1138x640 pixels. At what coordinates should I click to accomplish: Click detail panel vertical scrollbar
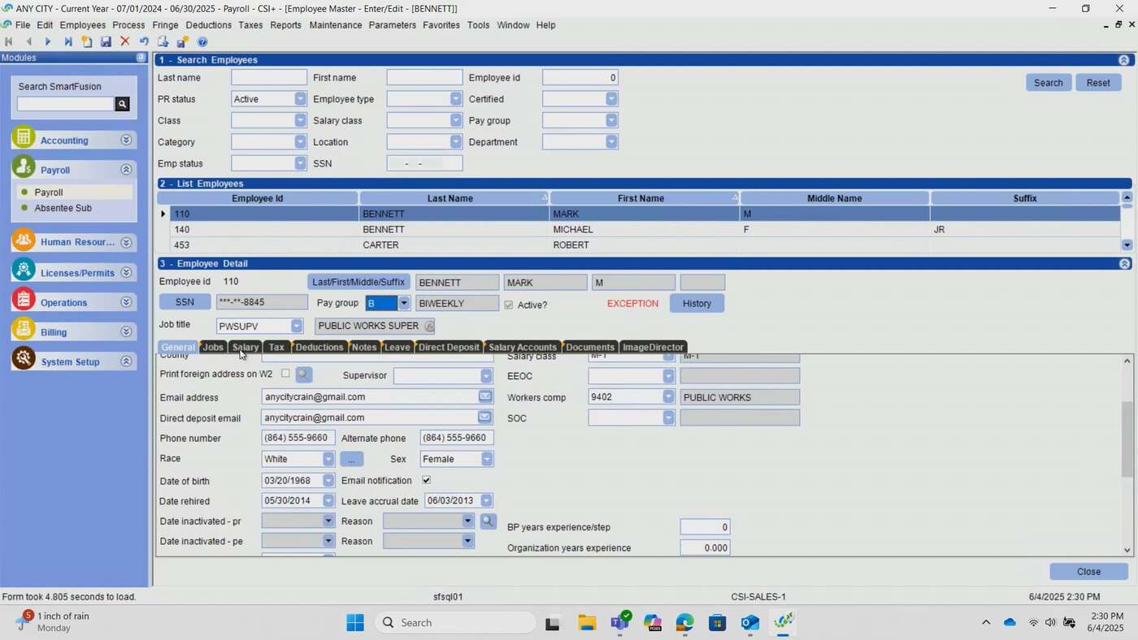coord(1127,439)
